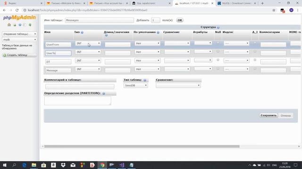The height and width of the screenshot is (169, 302).
Task: Switch to the Welcome email browser tab
Action: (x=66, y=3)
